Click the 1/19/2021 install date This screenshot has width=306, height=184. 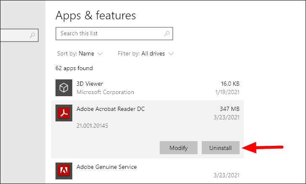point(227,92)
